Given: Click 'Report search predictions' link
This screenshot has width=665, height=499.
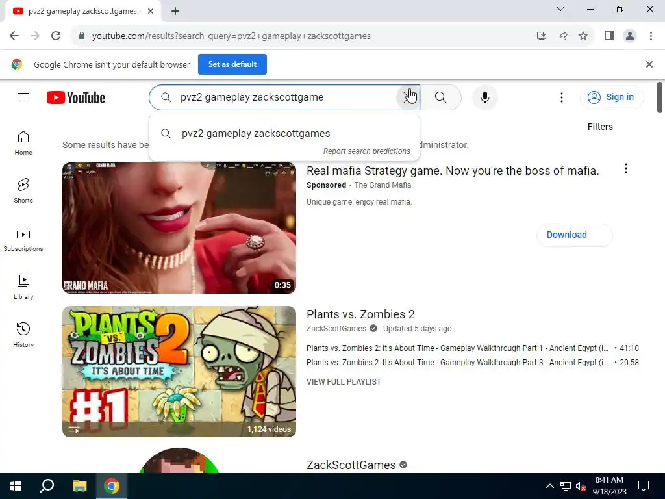Looking at the screenshot, I should click(x=366, y=151).
